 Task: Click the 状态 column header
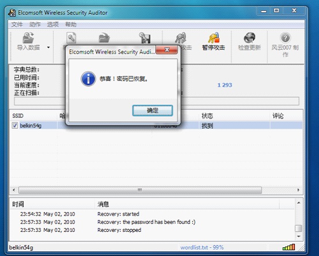click(x=234, y=116)
